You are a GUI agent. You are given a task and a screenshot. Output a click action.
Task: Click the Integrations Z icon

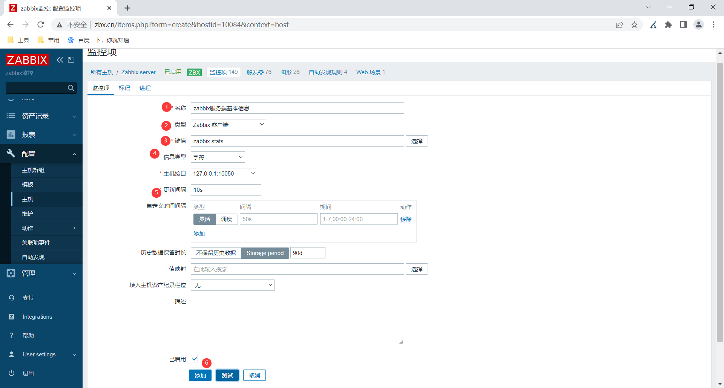coord(12,317)
